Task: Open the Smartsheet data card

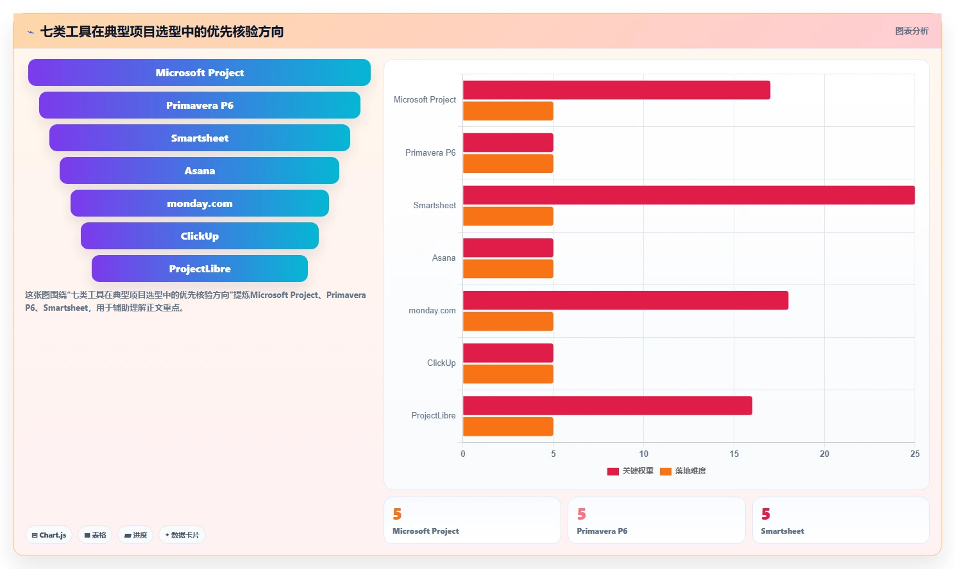Action: coord(841,520)
